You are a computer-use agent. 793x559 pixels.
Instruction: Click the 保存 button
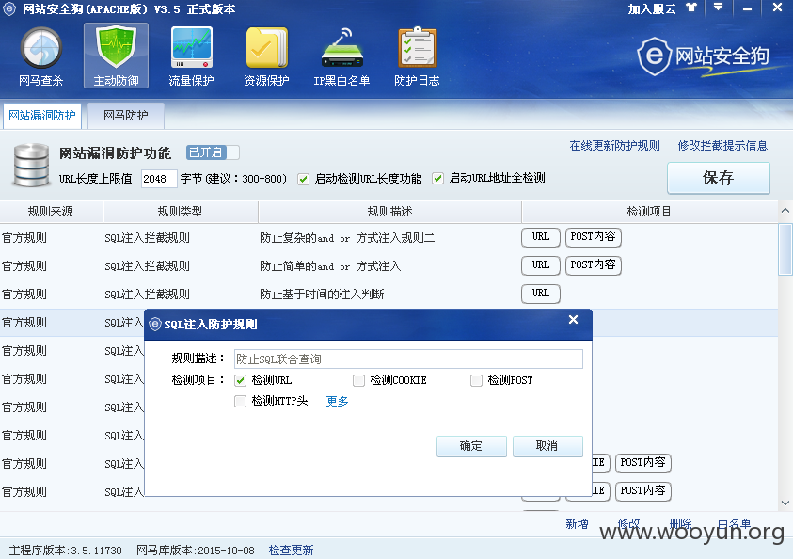click(719, 178)
